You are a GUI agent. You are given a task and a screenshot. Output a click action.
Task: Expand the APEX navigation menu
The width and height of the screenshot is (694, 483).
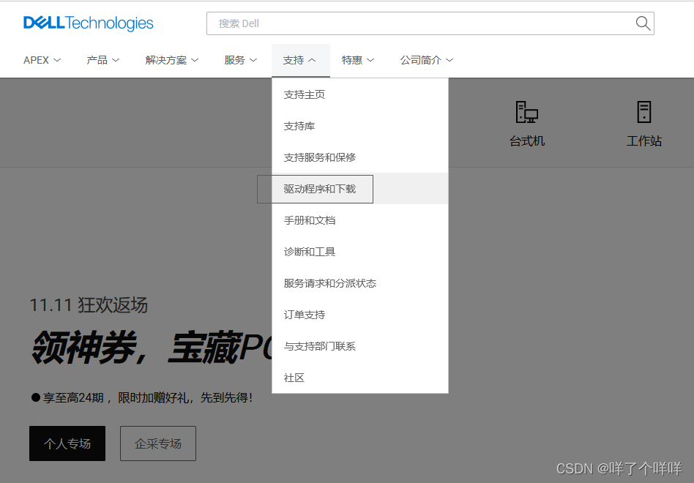42,60
